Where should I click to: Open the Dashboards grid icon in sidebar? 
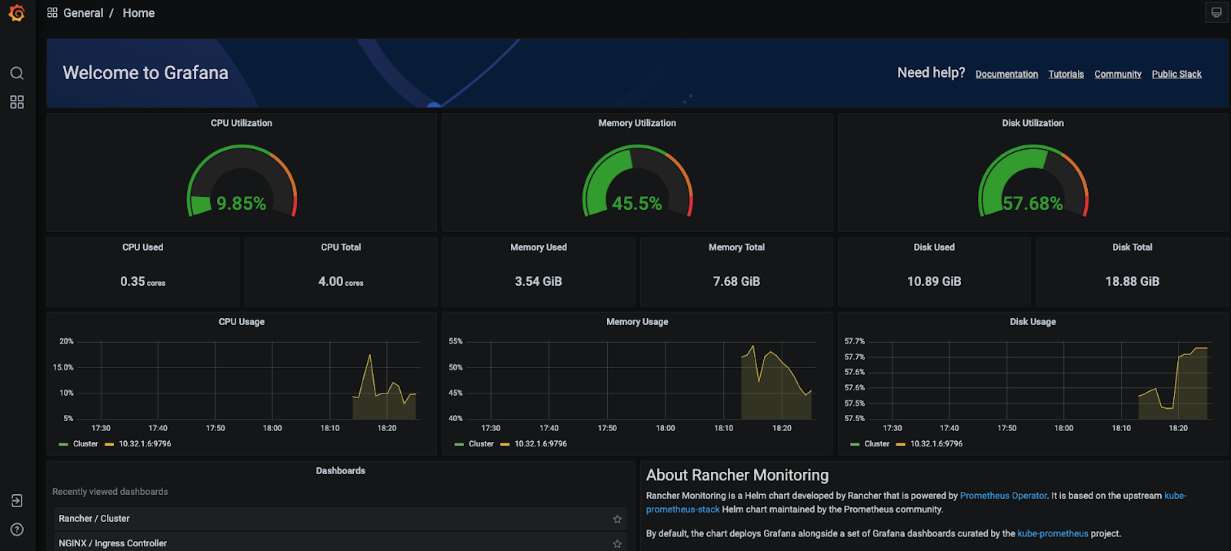pos(17,102)
